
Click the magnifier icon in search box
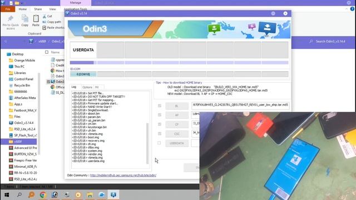[x=311, y=42]
